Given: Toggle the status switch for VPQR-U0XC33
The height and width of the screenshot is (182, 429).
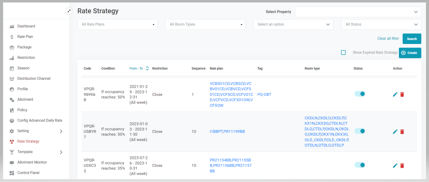Looking at the screenshot, I should pyautogui.click(x=360, y=165).
